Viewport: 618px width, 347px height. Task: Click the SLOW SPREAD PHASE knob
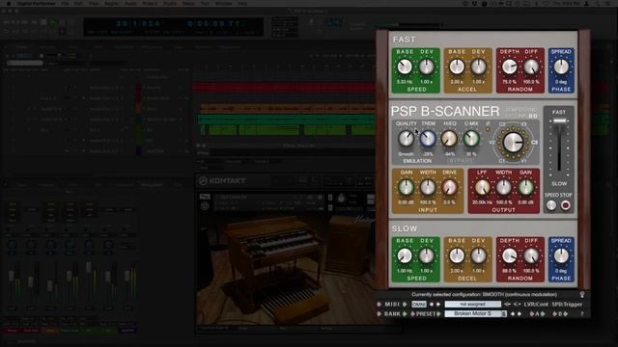pos(561,255)
